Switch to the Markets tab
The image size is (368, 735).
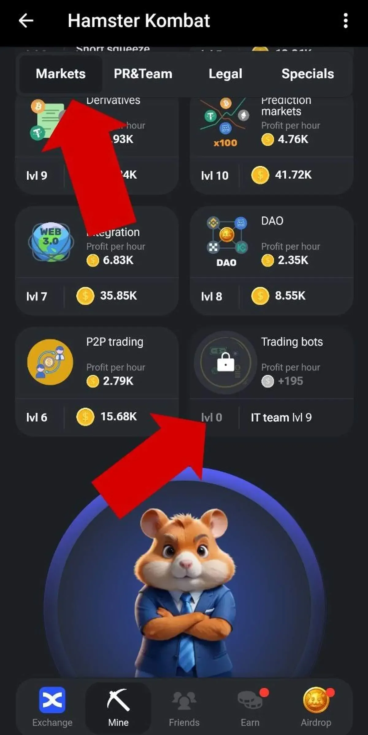[x=61, y=74]
